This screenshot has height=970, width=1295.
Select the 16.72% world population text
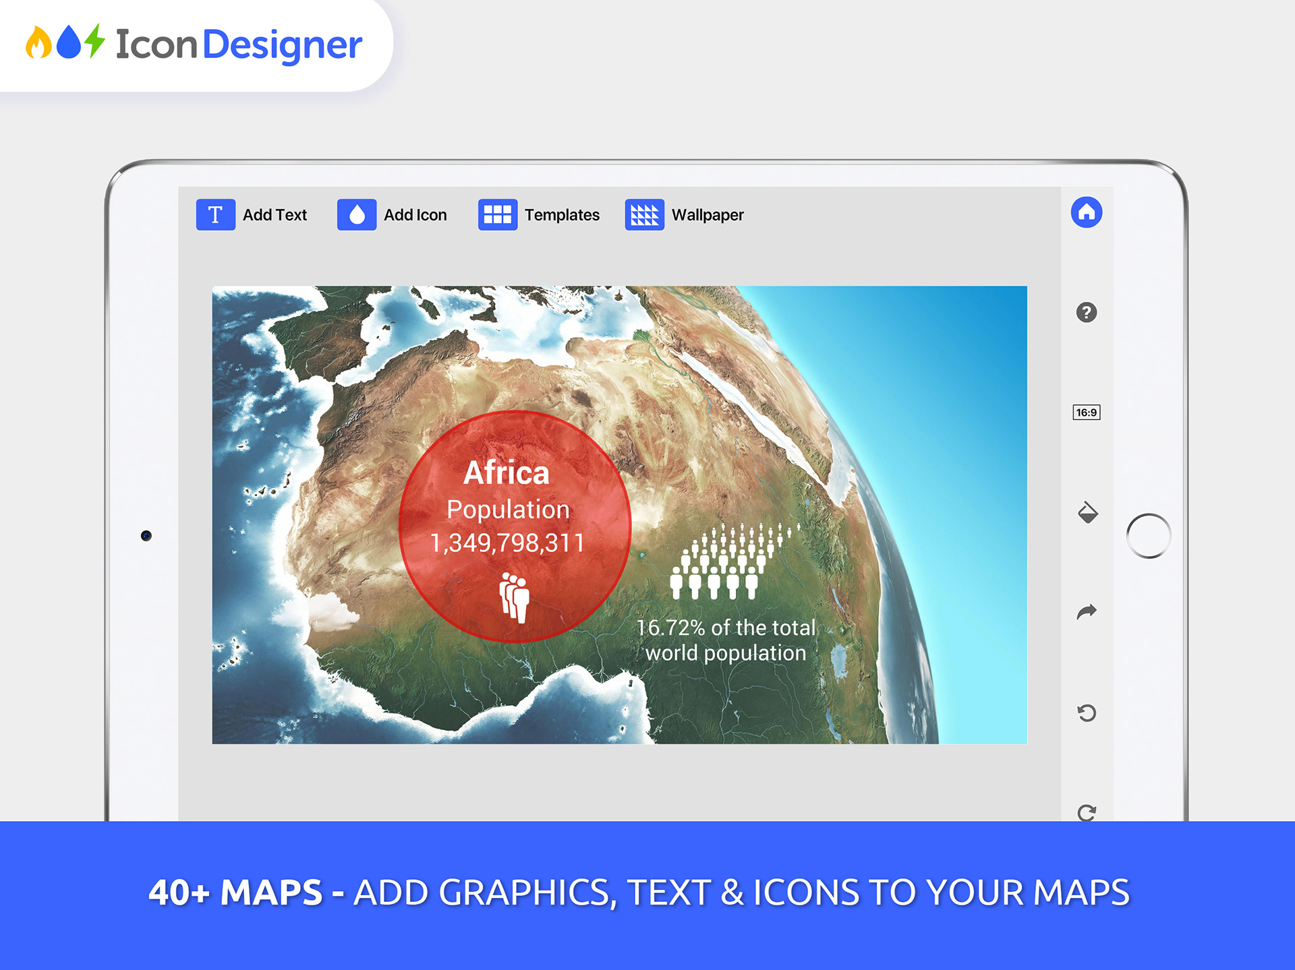tap(726, 640)
